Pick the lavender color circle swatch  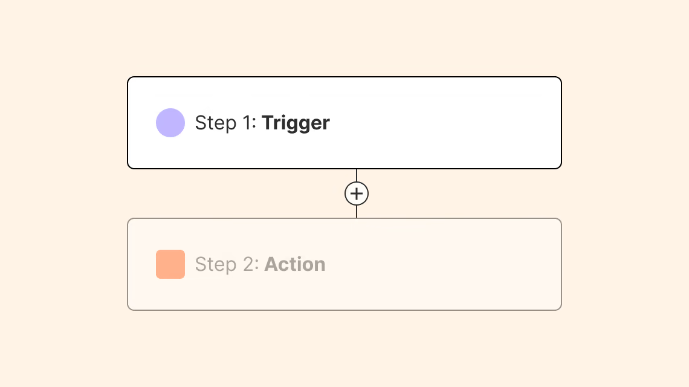tap(170, 123)
